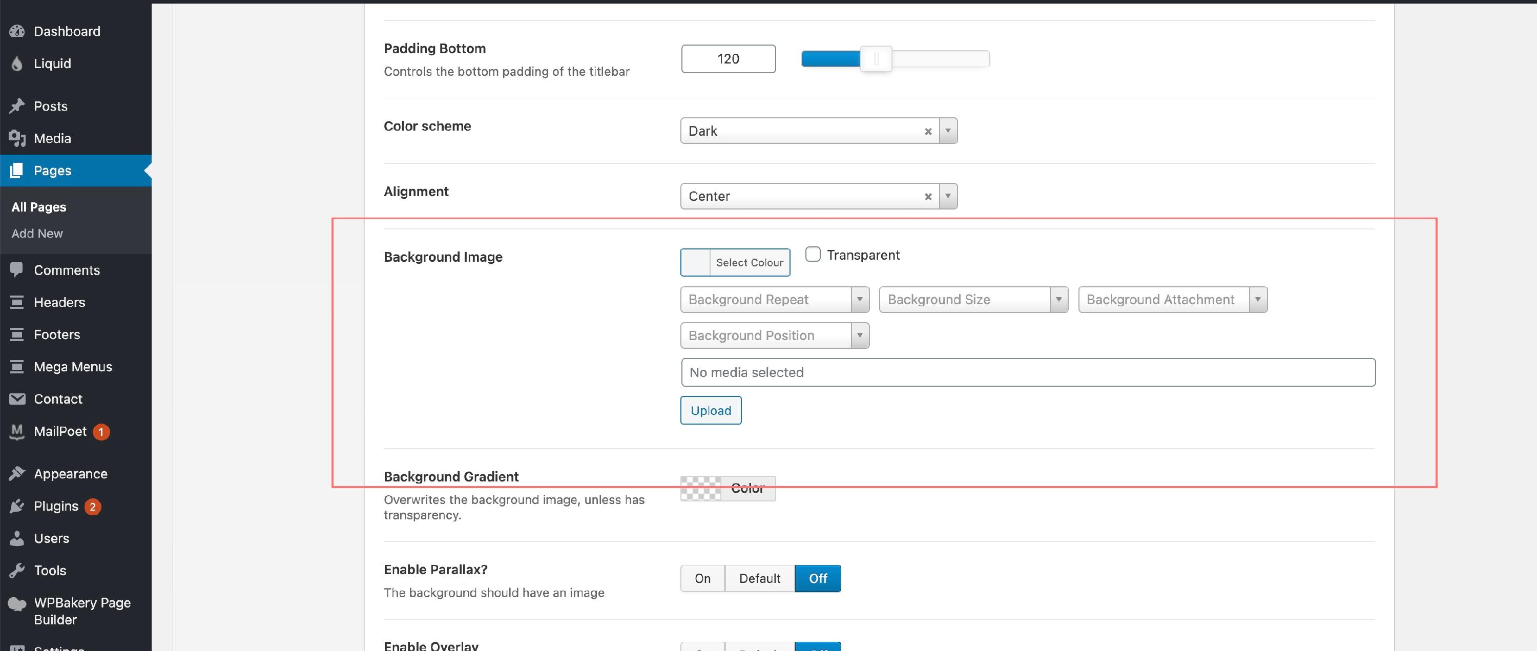The image size is (1537, 651).
Task: Set Enable Parallax to On
Action: coord(702,578)
